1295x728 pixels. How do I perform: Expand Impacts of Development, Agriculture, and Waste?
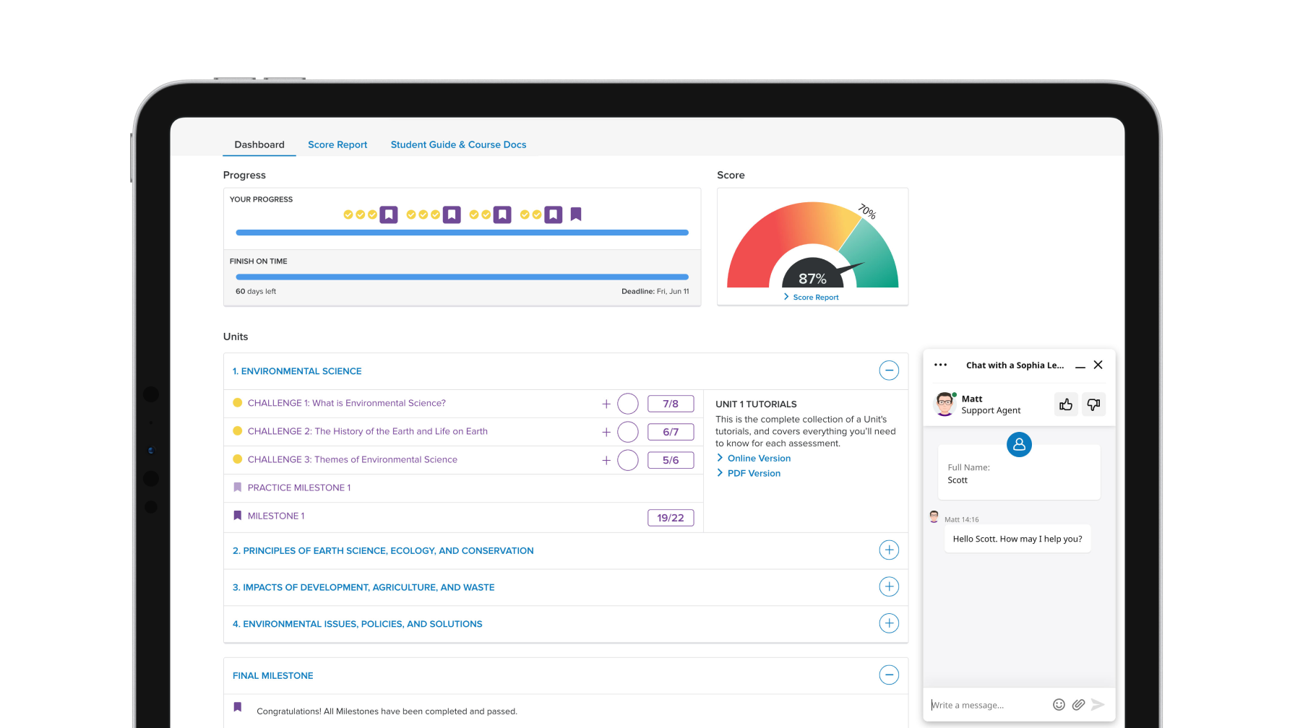coord(889,586)
